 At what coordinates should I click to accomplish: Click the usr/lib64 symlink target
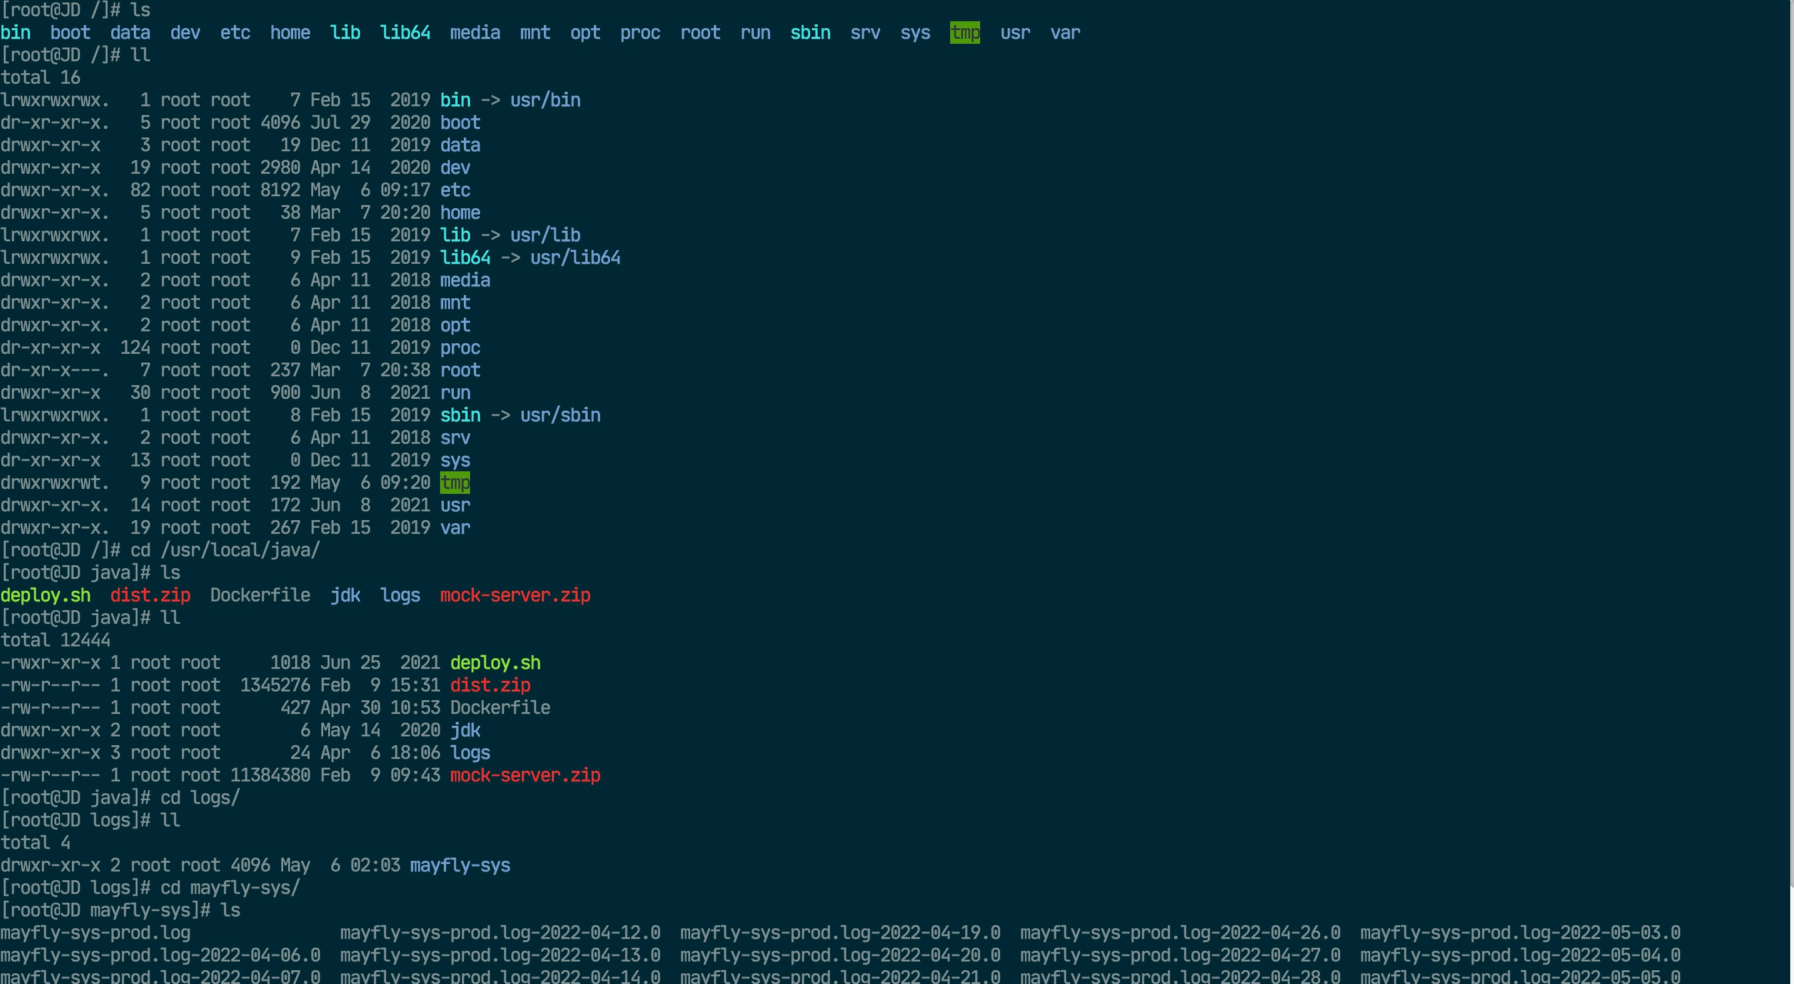pos(574,258)
